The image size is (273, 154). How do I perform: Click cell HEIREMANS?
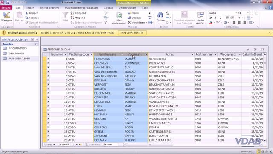pos(109,59)
